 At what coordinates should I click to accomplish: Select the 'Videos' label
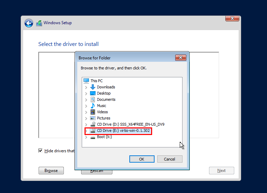tap(102, 112)
